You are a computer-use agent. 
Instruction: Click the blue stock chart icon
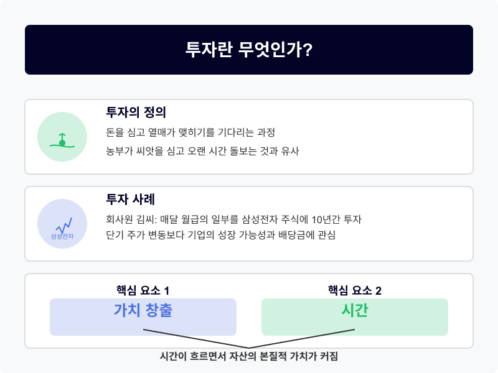point(64,225)
